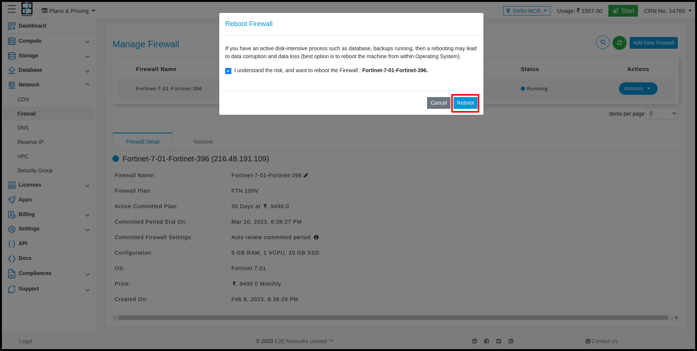Select Security Group in the sidebar
The width and height of the screenshot is (697, 351).
(x=35, y=170)
